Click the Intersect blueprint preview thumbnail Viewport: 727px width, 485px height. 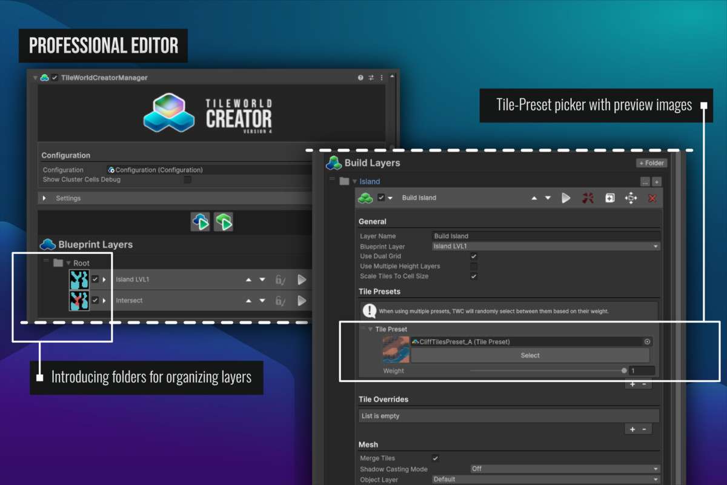tap(79, 300)
